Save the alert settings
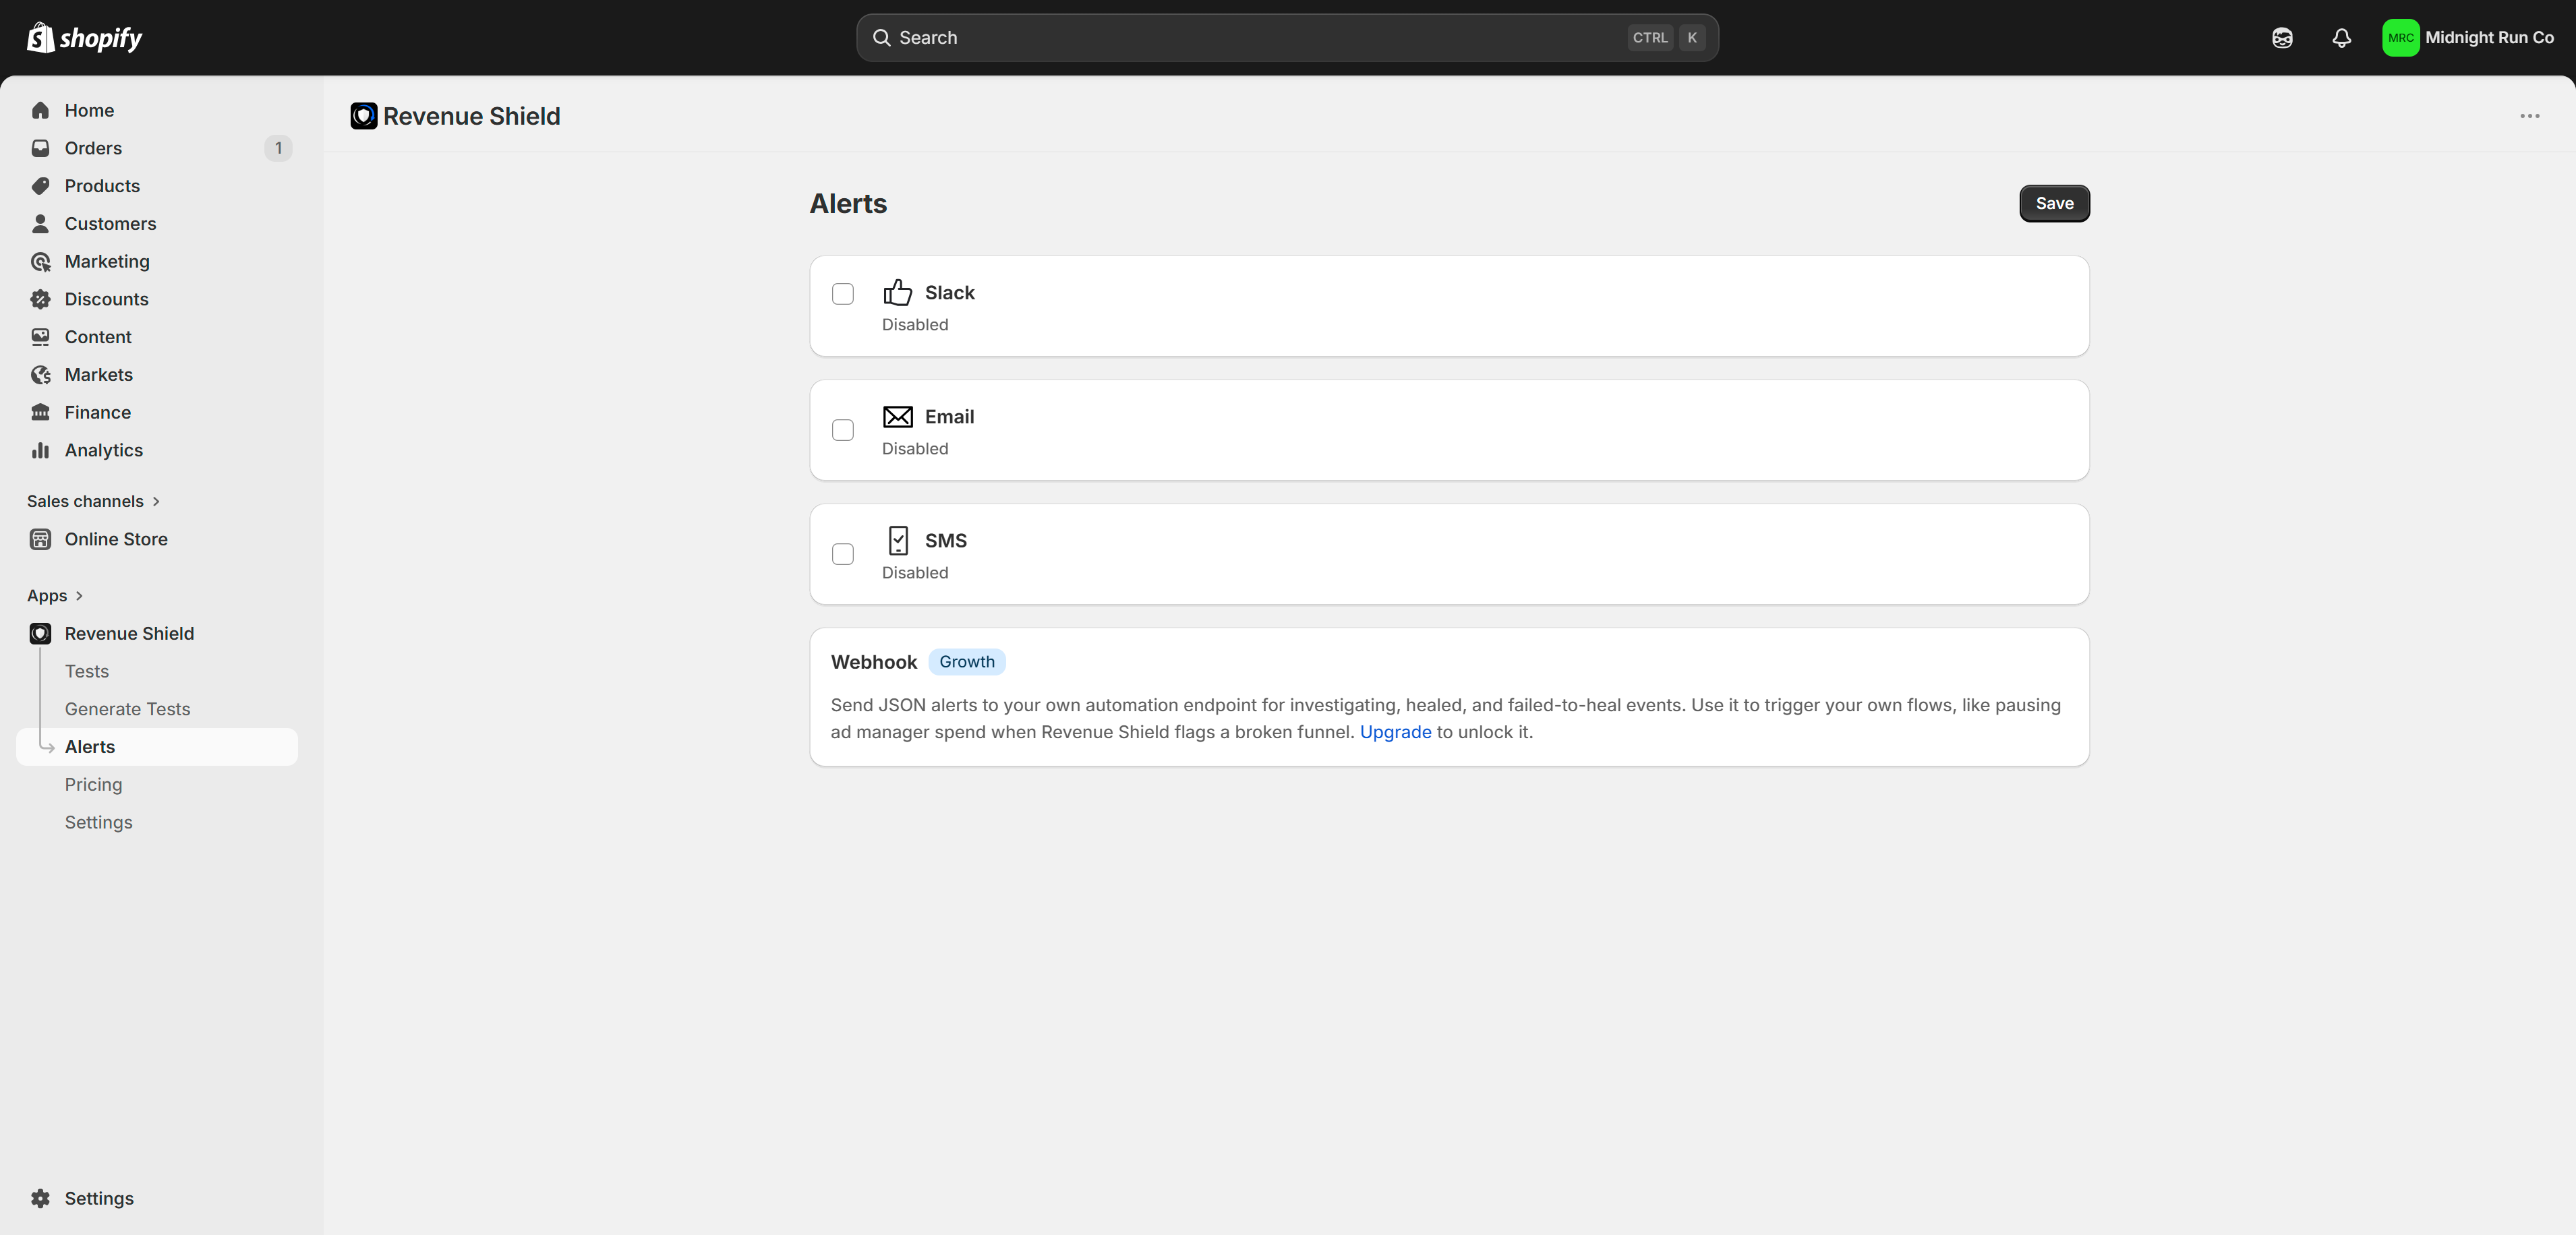Viewport: 2576px width, 1235px height. pyautogui.click(x=2054, y=203)
